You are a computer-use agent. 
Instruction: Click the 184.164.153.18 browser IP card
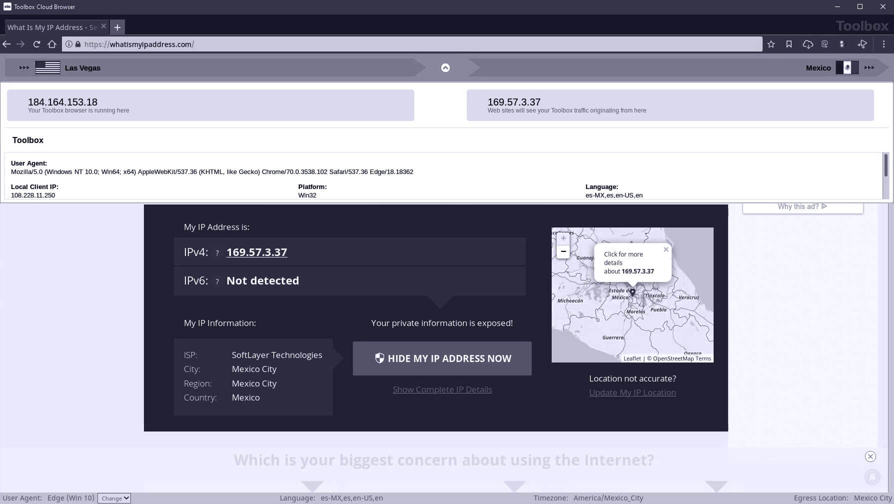point(210,105)
